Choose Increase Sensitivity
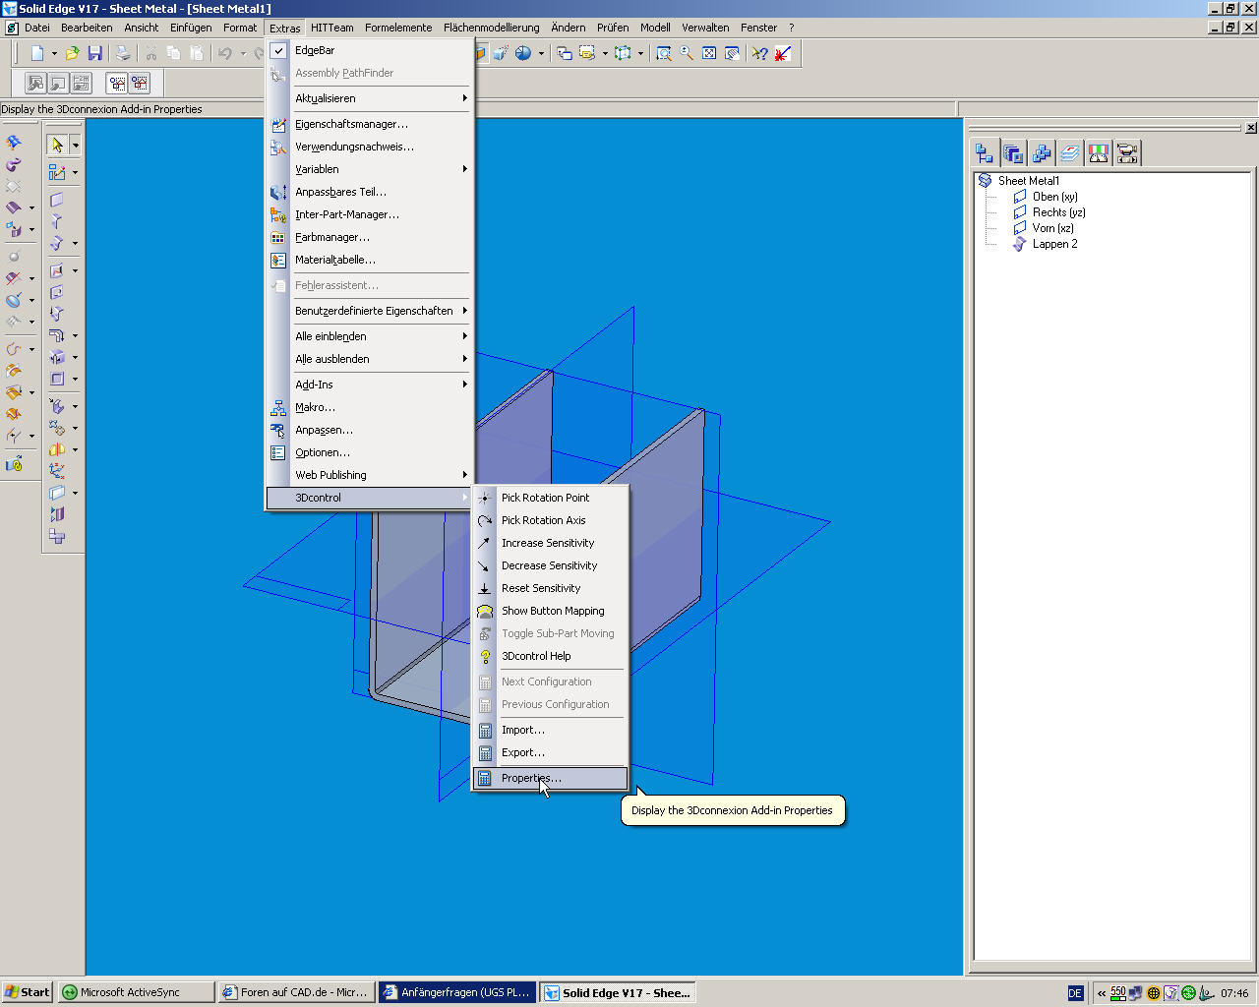This screenshot has width=1259, height=1007. point(550,543)
